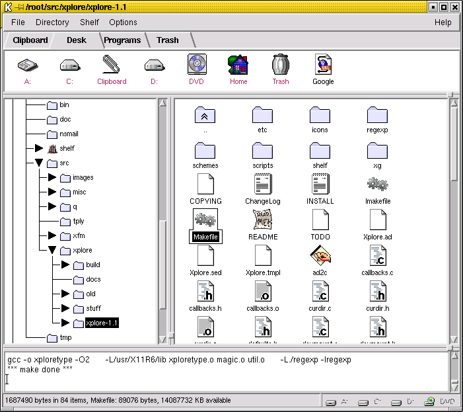Expand the build tree node
463x412 pixels.
65,265
